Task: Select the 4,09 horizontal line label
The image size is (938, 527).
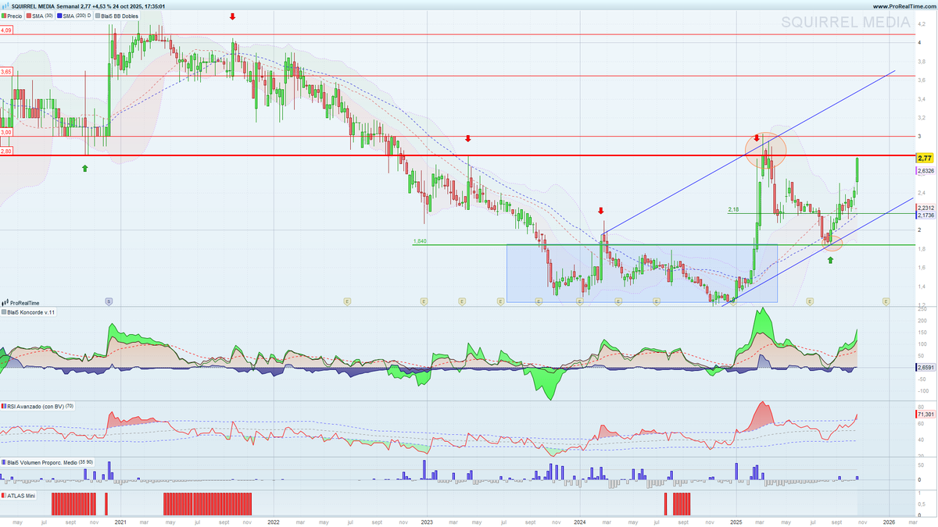Action: [x=7, y=30]
